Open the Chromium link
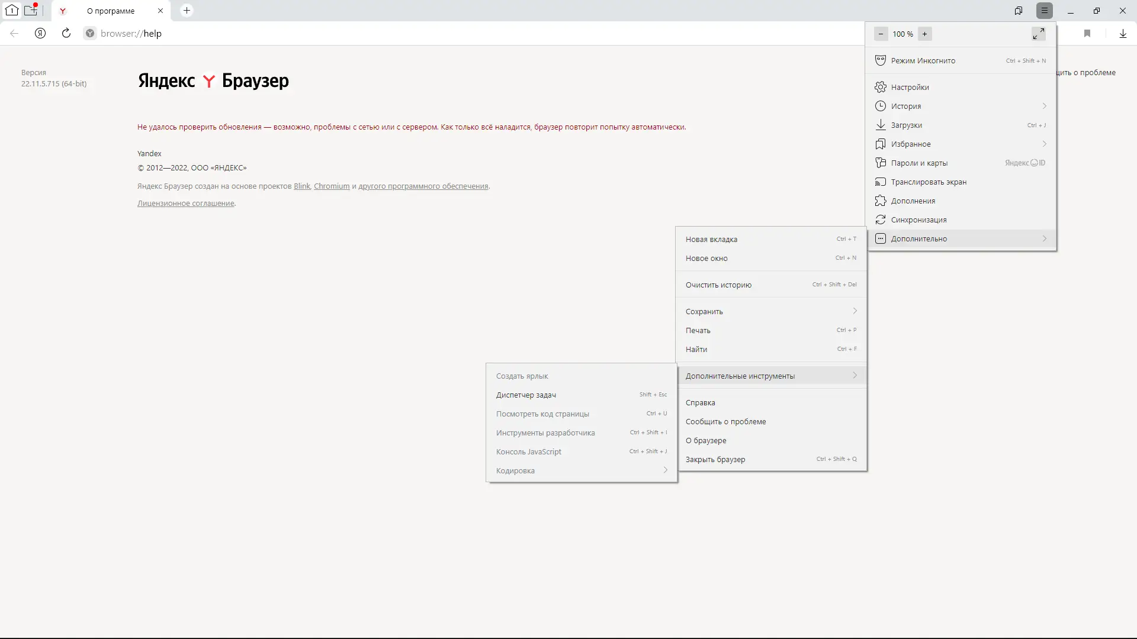The image size is (1137, 639). [x=332, y=186]
